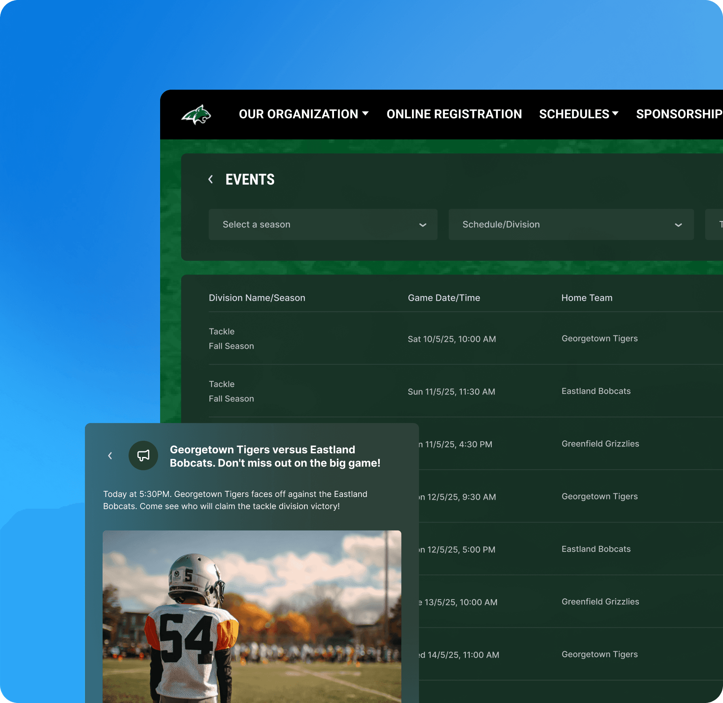Click the Division Name/Season column header
The image size is (723, 703).
[x=257, y=298]
